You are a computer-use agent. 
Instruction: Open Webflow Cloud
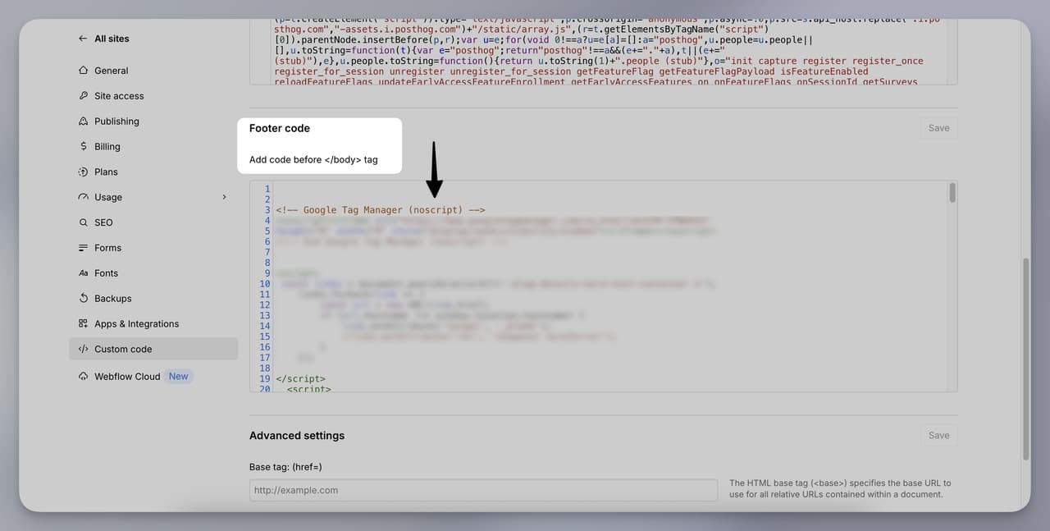click(x=153, y=377)
